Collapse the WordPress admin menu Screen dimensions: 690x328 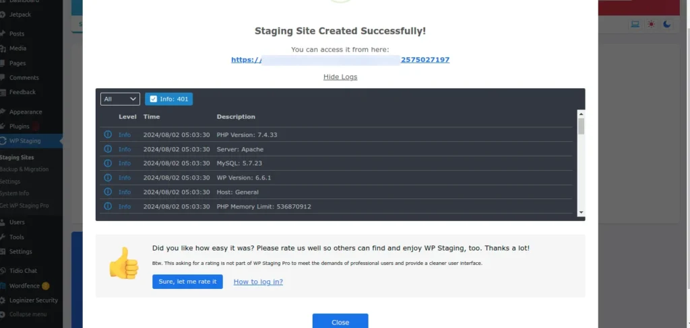pos(27,314)
